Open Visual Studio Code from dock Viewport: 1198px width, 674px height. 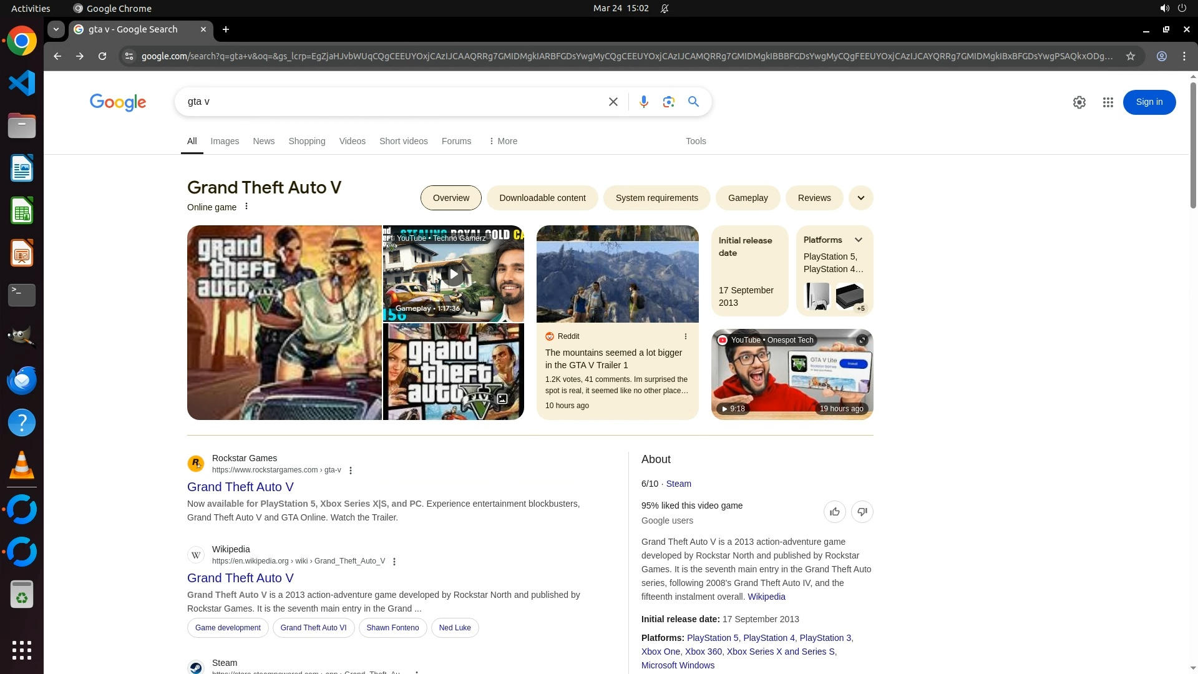[x=22, y=83]
